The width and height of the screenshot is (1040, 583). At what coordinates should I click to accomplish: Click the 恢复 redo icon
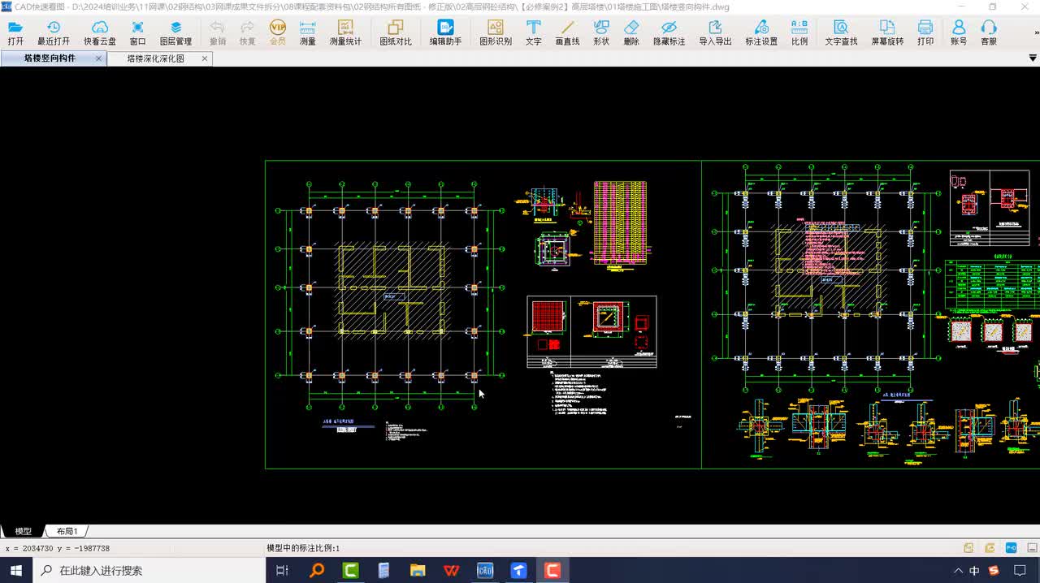(248, 32)
